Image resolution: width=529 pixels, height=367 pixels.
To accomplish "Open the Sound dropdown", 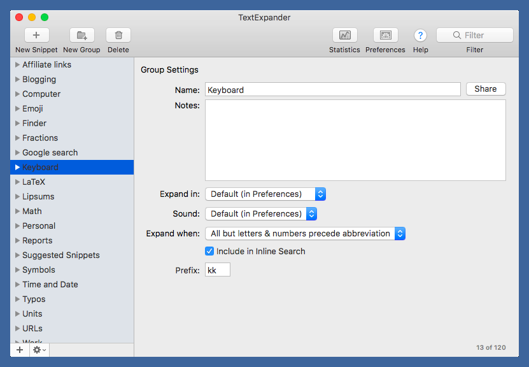I will click(x=261, y=213).
